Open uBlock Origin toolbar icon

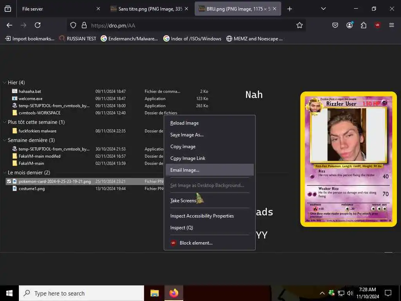(x=378, y=25)
